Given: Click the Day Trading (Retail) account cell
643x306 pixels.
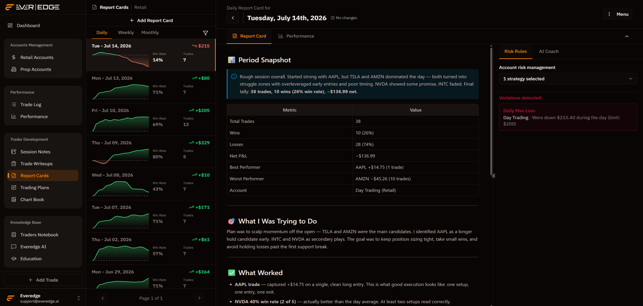Looking at the screenshot, I should click(x=416, y=190).
